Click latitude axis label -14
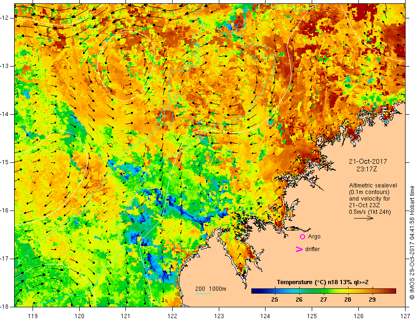 [5, 114]
